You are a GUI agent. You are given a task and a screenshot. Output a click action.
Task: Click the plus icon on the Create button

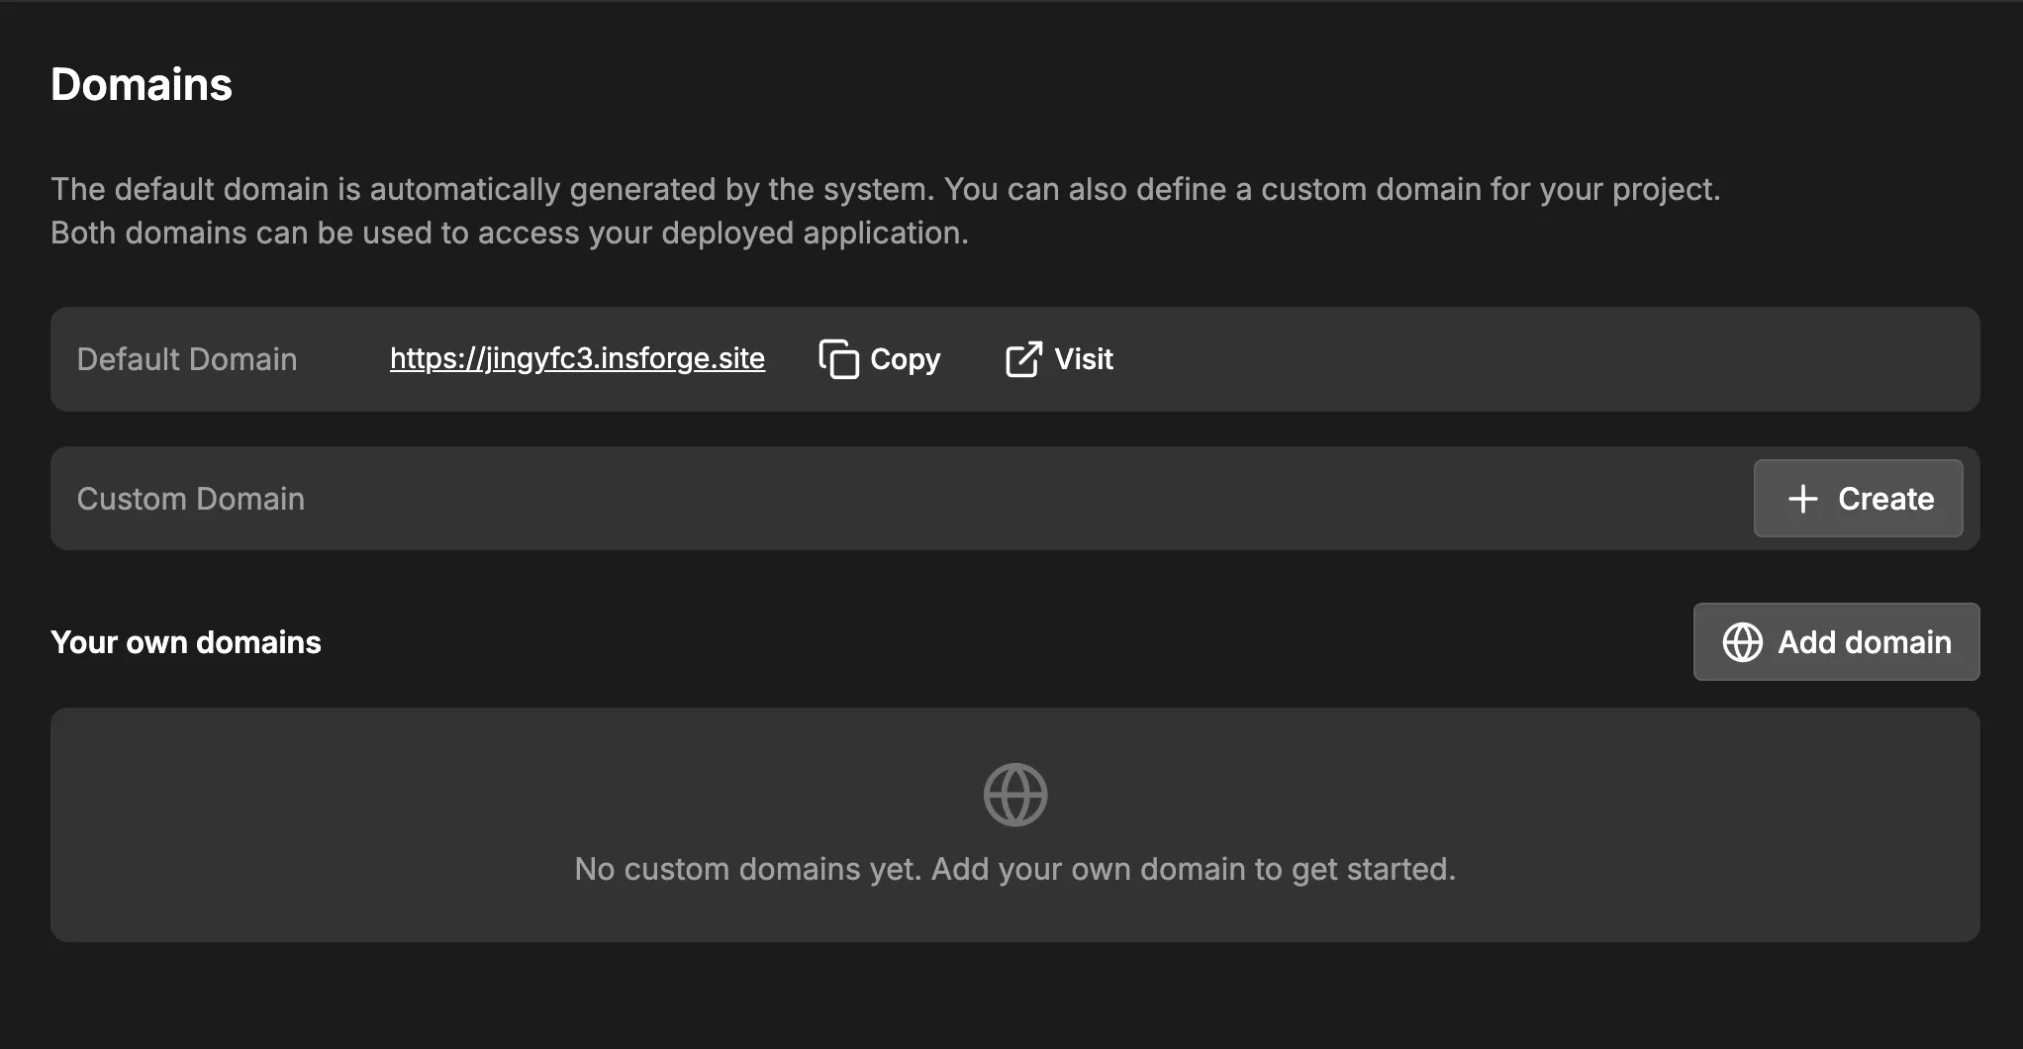click(x=1801, y=498)
